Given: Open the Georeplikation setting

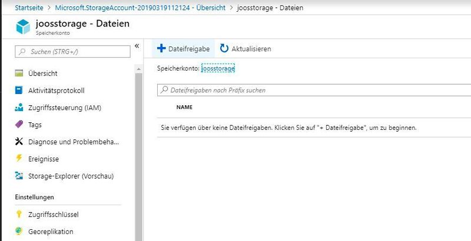Looking at the screenshot, I should tap(51, 232).
